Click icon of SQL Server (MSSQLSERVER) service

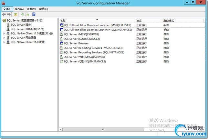(x=61, y=34)
